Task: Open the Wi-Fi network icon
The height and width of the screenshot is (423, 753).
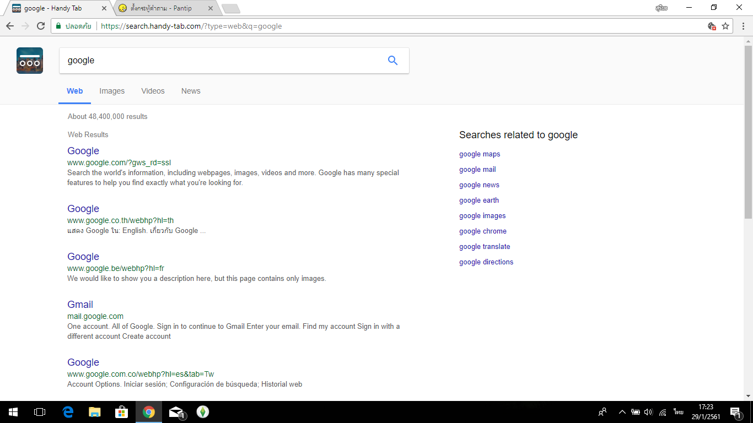Action: tap(663, 412)
